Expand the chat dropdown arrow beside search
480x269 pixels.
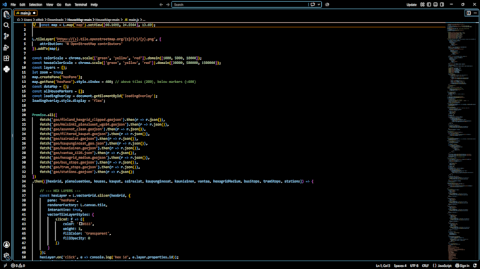coord(318,5)
